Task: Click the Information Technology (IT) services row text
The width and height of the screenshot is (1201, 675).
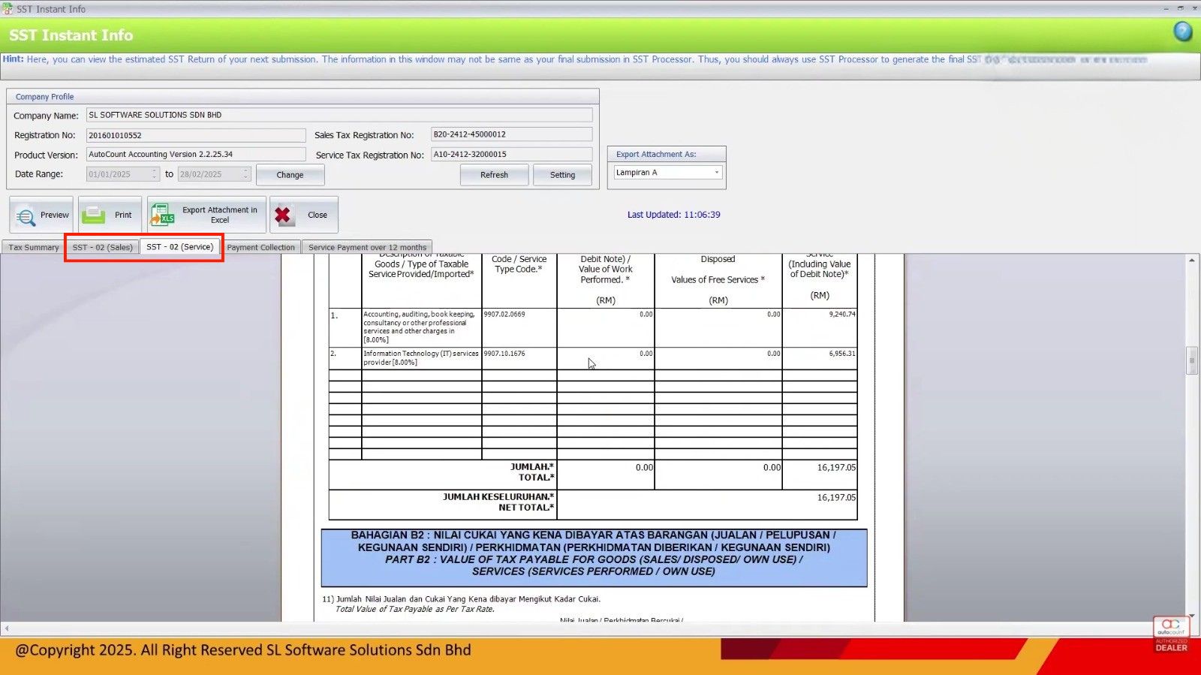Action: click(x=420, y=357)
